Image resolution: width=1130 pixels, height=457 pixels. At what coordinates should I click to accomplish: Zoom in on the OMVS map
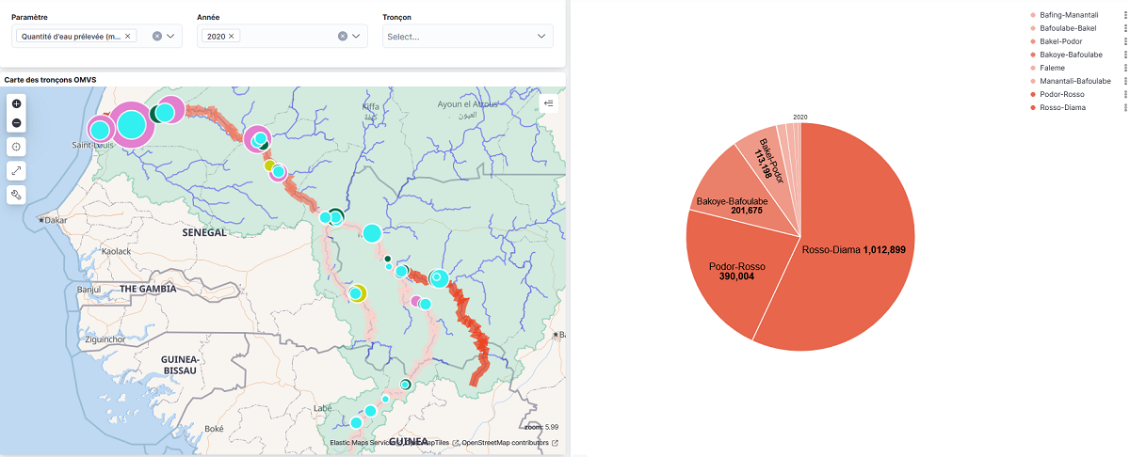(17, 103)
